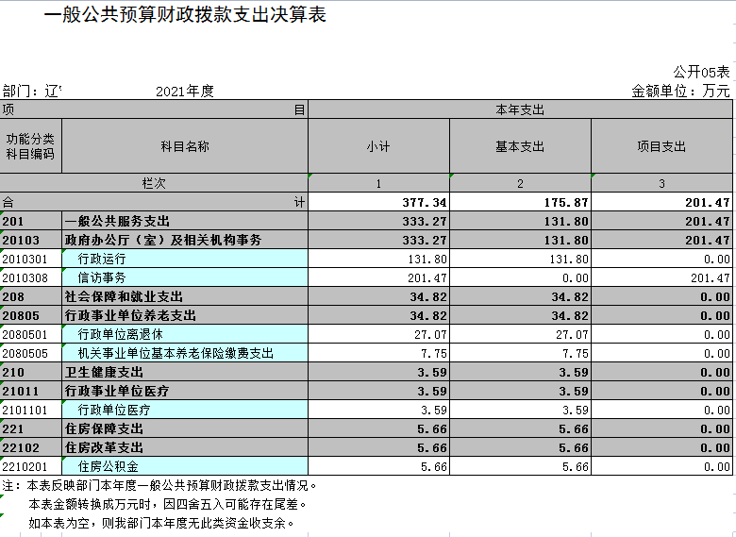Click code cell 201
Viewport: 736px width, 537px height.
[30, 221]
